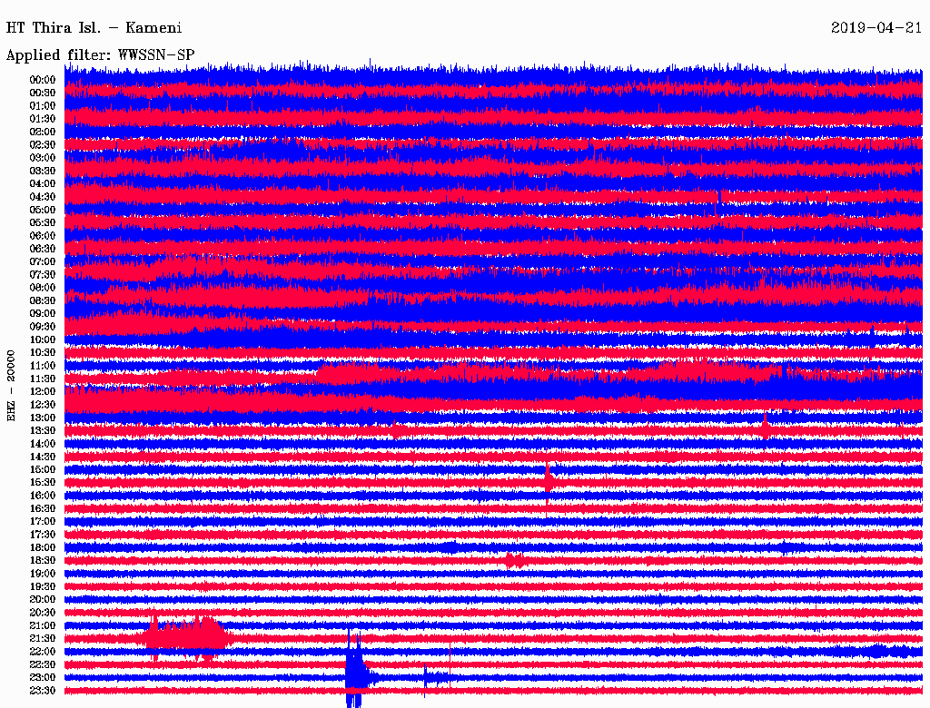Click the 14:00 time label
This screenshot has width=930, height=708.
[43, 444]
